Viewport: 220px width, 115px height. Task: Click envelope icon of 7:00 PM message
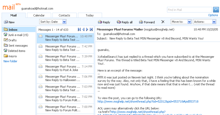(41, 107)
